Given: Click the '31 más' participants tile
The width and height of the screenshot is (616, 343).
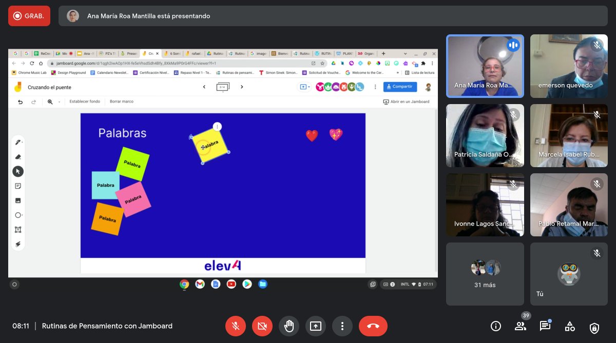Looking at the screenshot, I should pos(485,274).
